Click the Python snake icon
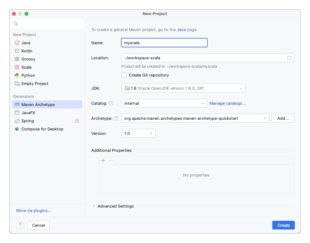310x243 pixels. [x=17, y=75]
